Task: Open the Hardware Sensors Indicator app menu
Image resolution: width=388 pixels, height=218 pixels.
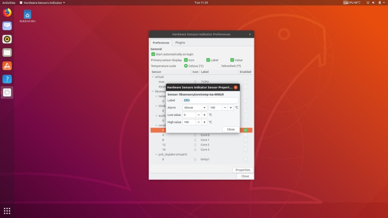Action: tap(43, 2)
